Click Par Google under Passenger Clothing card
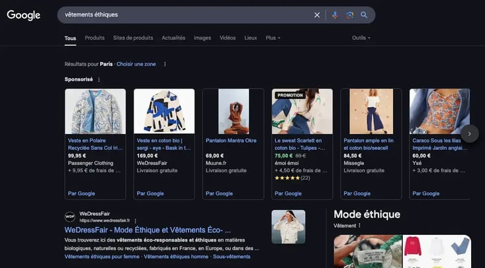The width and height of the screenshot is (485, 268). pos(81,193)
